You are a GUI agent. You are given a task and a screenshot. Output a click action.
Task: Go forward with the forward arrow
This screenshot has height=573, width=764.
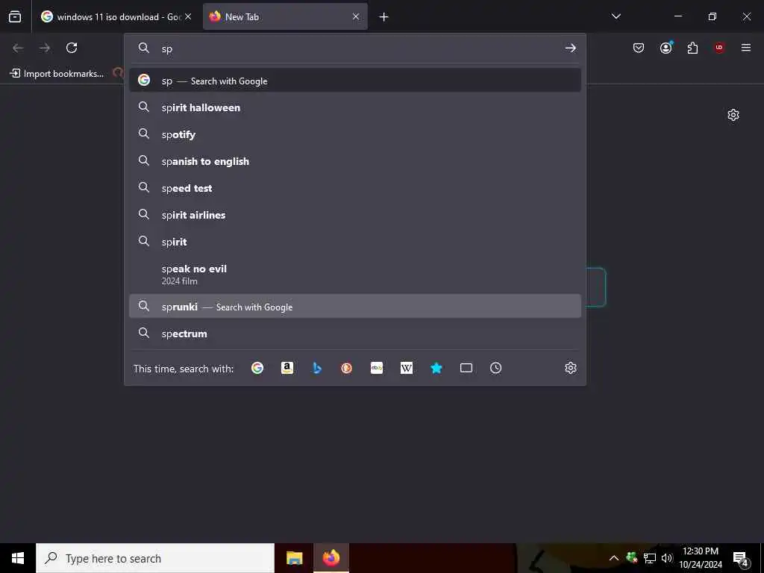point(45,48)
